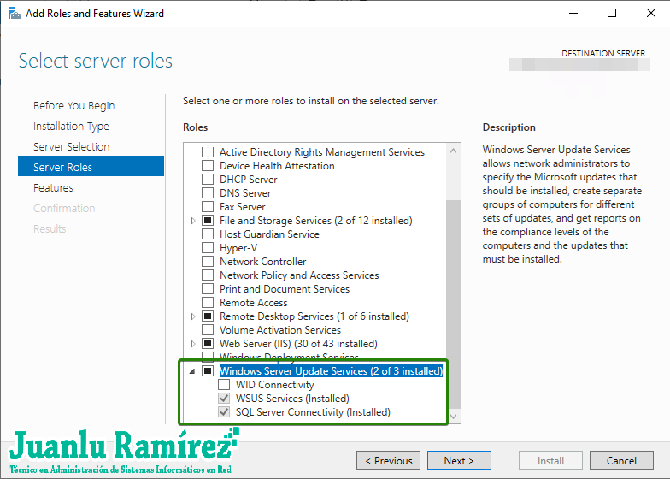Click the roles list scrollbar down arrow
This screenshot has height=479, width=670.
[454, 417]
